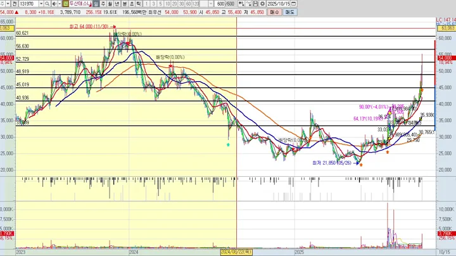The width and height of the screenshot is (456, 256).
Task: Open chart settings with the gear icon
Action: click(262, 4)
